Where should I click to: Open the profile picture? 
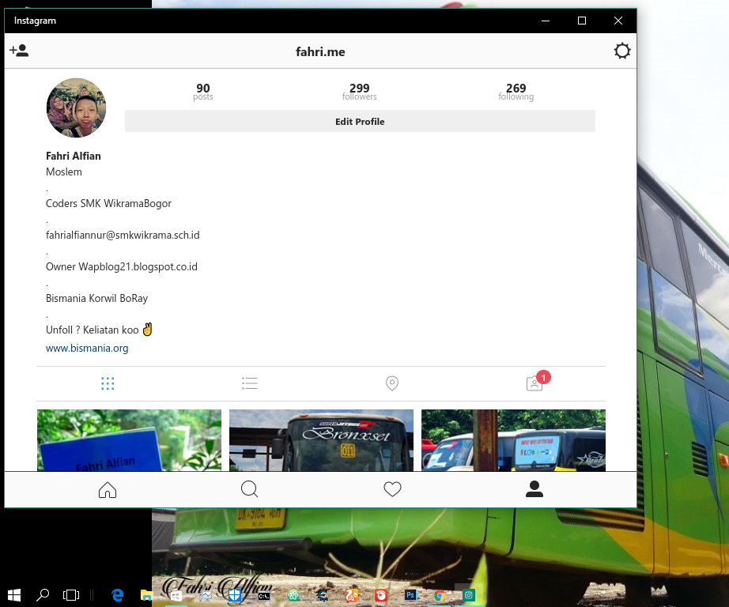tap(76, 107)
